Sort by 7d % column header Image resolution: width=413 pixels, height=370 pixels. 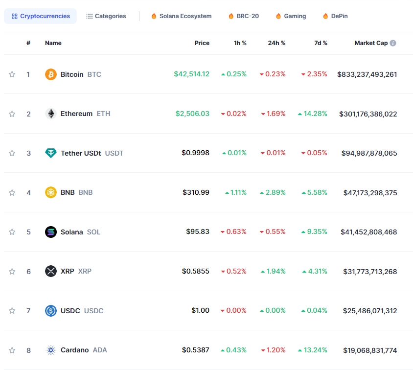pos(321,43)
